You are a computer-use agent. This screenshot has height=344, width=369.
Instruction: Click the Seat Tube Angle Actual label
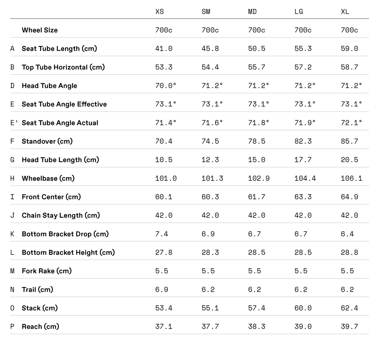click(60, 123)
